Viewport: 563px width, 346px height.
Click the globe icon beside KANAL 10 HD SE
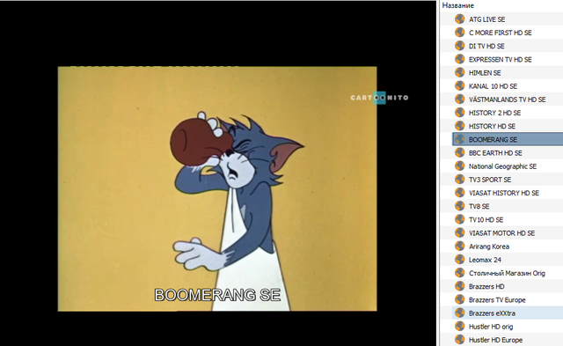(x=459, y=86)
